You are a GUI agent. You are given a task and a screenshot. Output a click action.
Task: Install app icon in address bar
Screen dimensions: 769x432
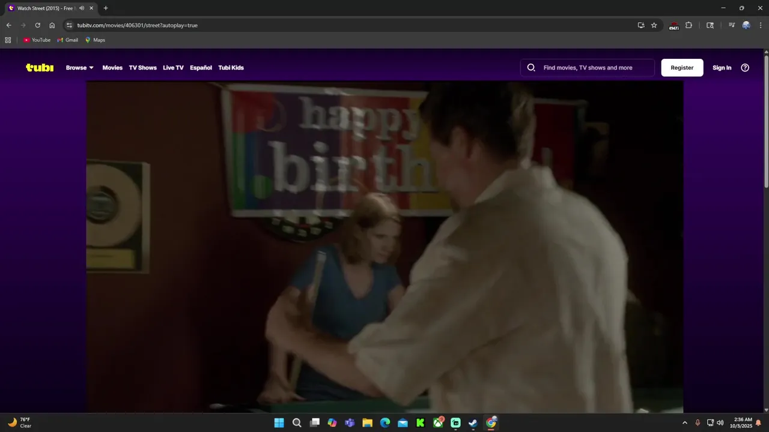click(x=640, y=25)
